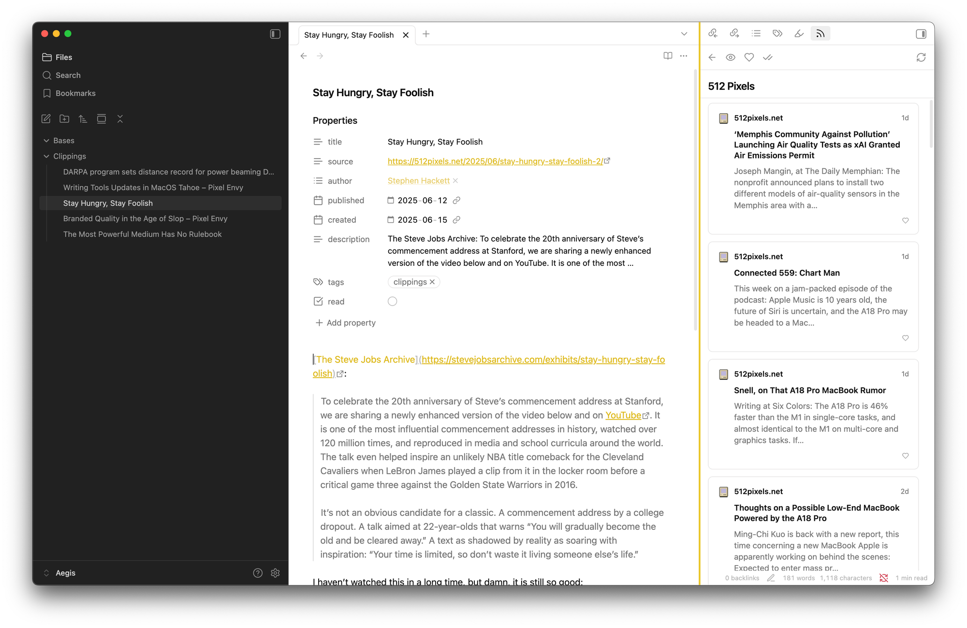Open the link icon beside the published date

456,200
